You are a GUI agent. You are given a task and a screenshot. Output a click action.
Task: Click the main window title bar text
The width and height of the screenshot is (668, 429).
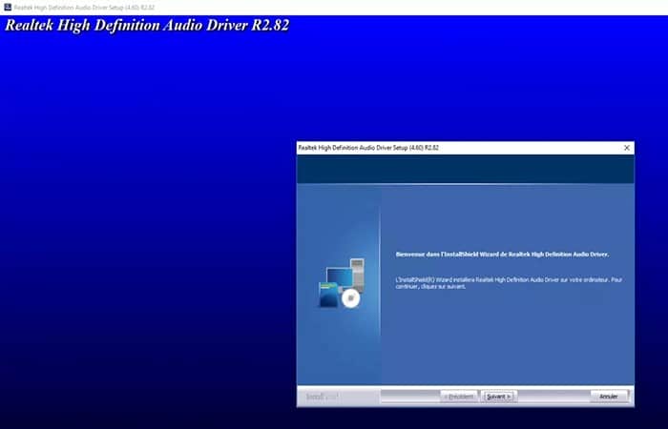pyautogui.click(x=83, y=7)
